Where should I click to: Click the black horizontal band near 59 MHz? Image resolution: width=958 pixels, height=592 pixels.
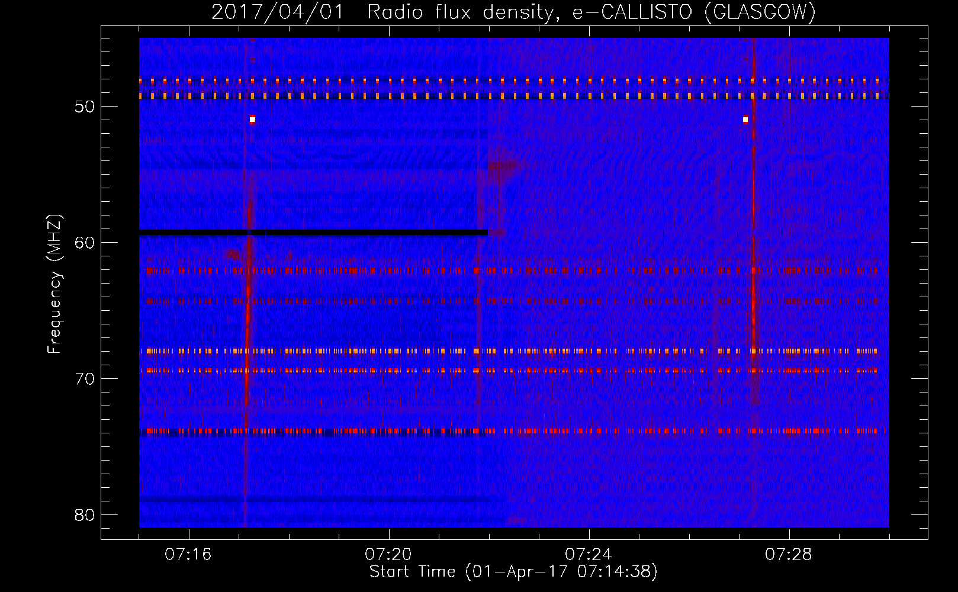(x=313, y=233)
